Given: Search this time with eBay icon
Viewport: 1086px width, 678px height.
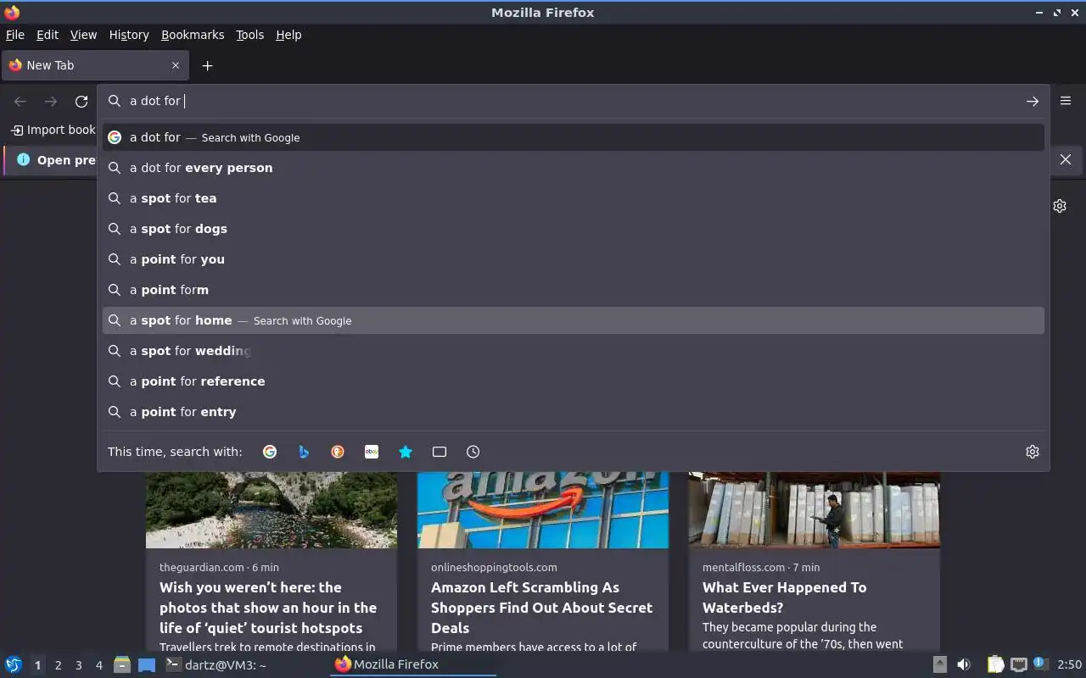Looking at the screenshot, I should coord(372,452).
